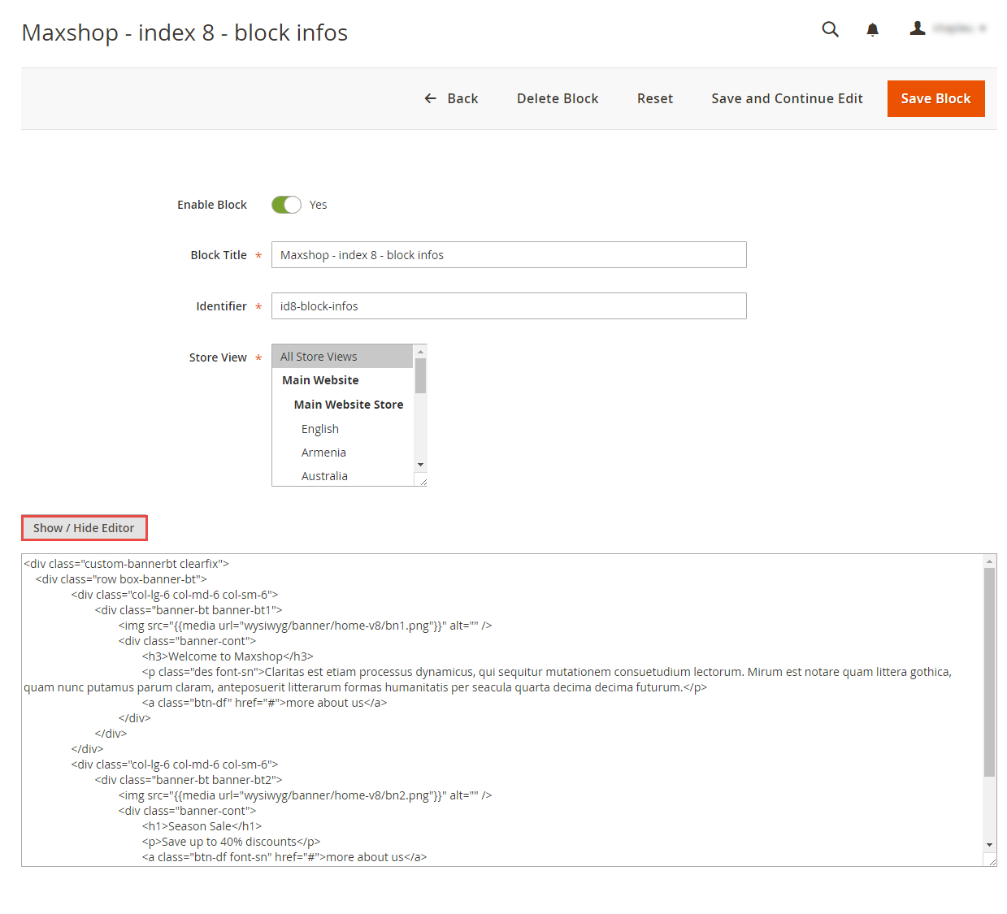
Task: Click inside the HTML content textarea
Action: click(502, 710)
